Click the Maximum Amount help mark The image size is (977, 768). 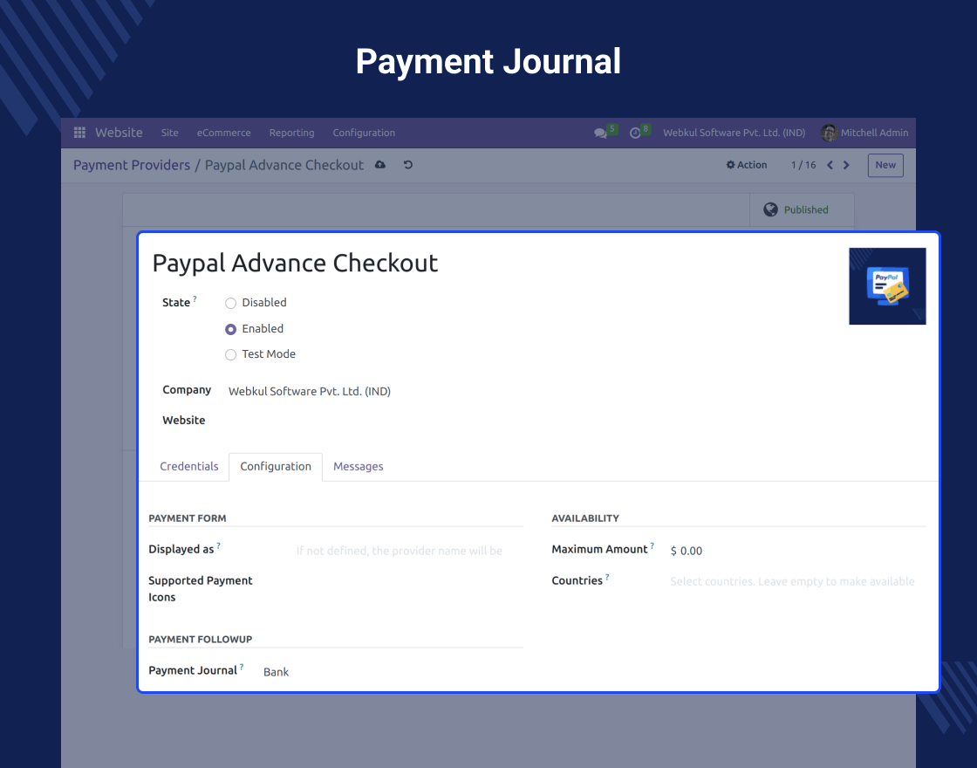coord(652,545)
